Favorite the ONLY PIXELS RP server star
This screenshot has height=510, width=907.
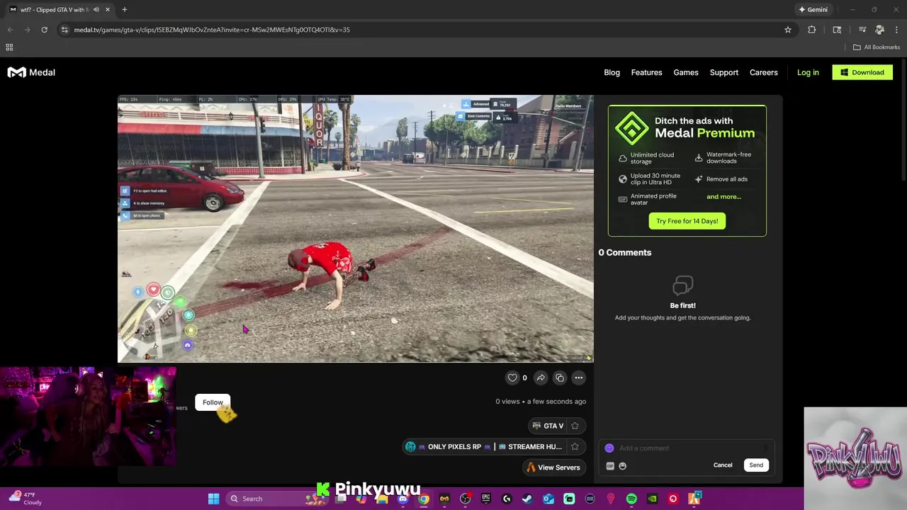click(x=575, y=447)
